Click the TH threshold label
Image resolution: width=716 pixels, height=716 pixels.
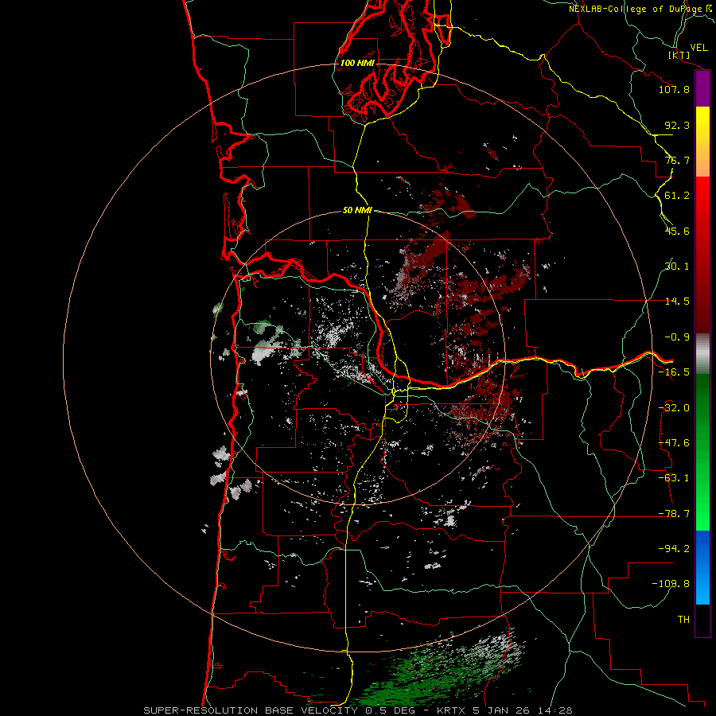coord(683,619)
